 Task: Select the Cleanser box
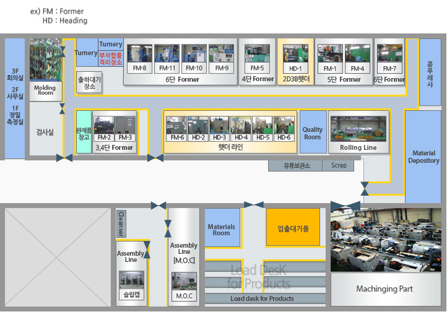pyautogui.click(x=121, y=224)
